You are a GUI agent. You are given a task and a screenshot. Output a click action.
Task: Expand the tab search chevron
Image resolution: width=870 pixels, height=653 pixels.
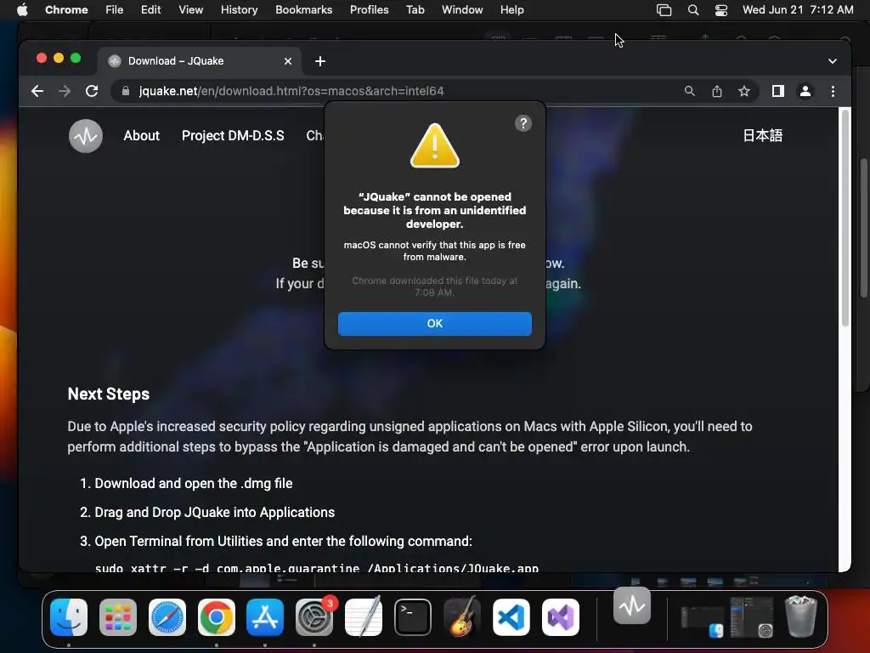[x=833, y=61]
